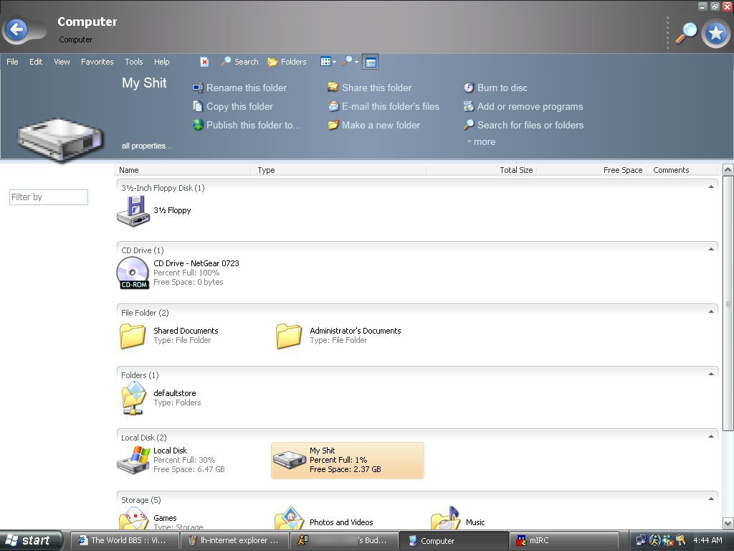
Task: Open the Tools menu
Action: [x=133, y=62]
